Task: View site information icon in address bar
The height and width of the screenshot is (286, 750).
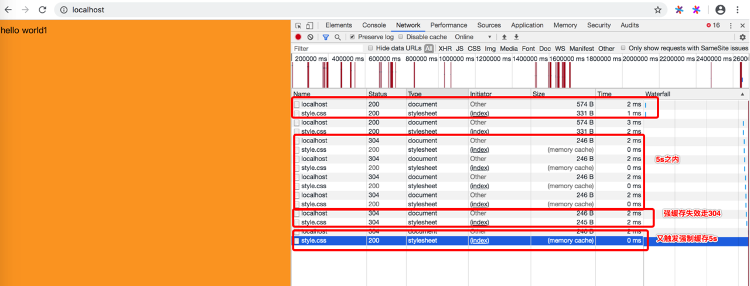Action: 64,10
